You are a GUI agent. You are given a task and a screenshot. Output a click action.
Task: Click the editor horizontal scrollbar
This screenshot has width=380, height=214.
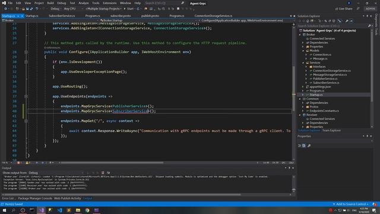click(x=112, y=163)
